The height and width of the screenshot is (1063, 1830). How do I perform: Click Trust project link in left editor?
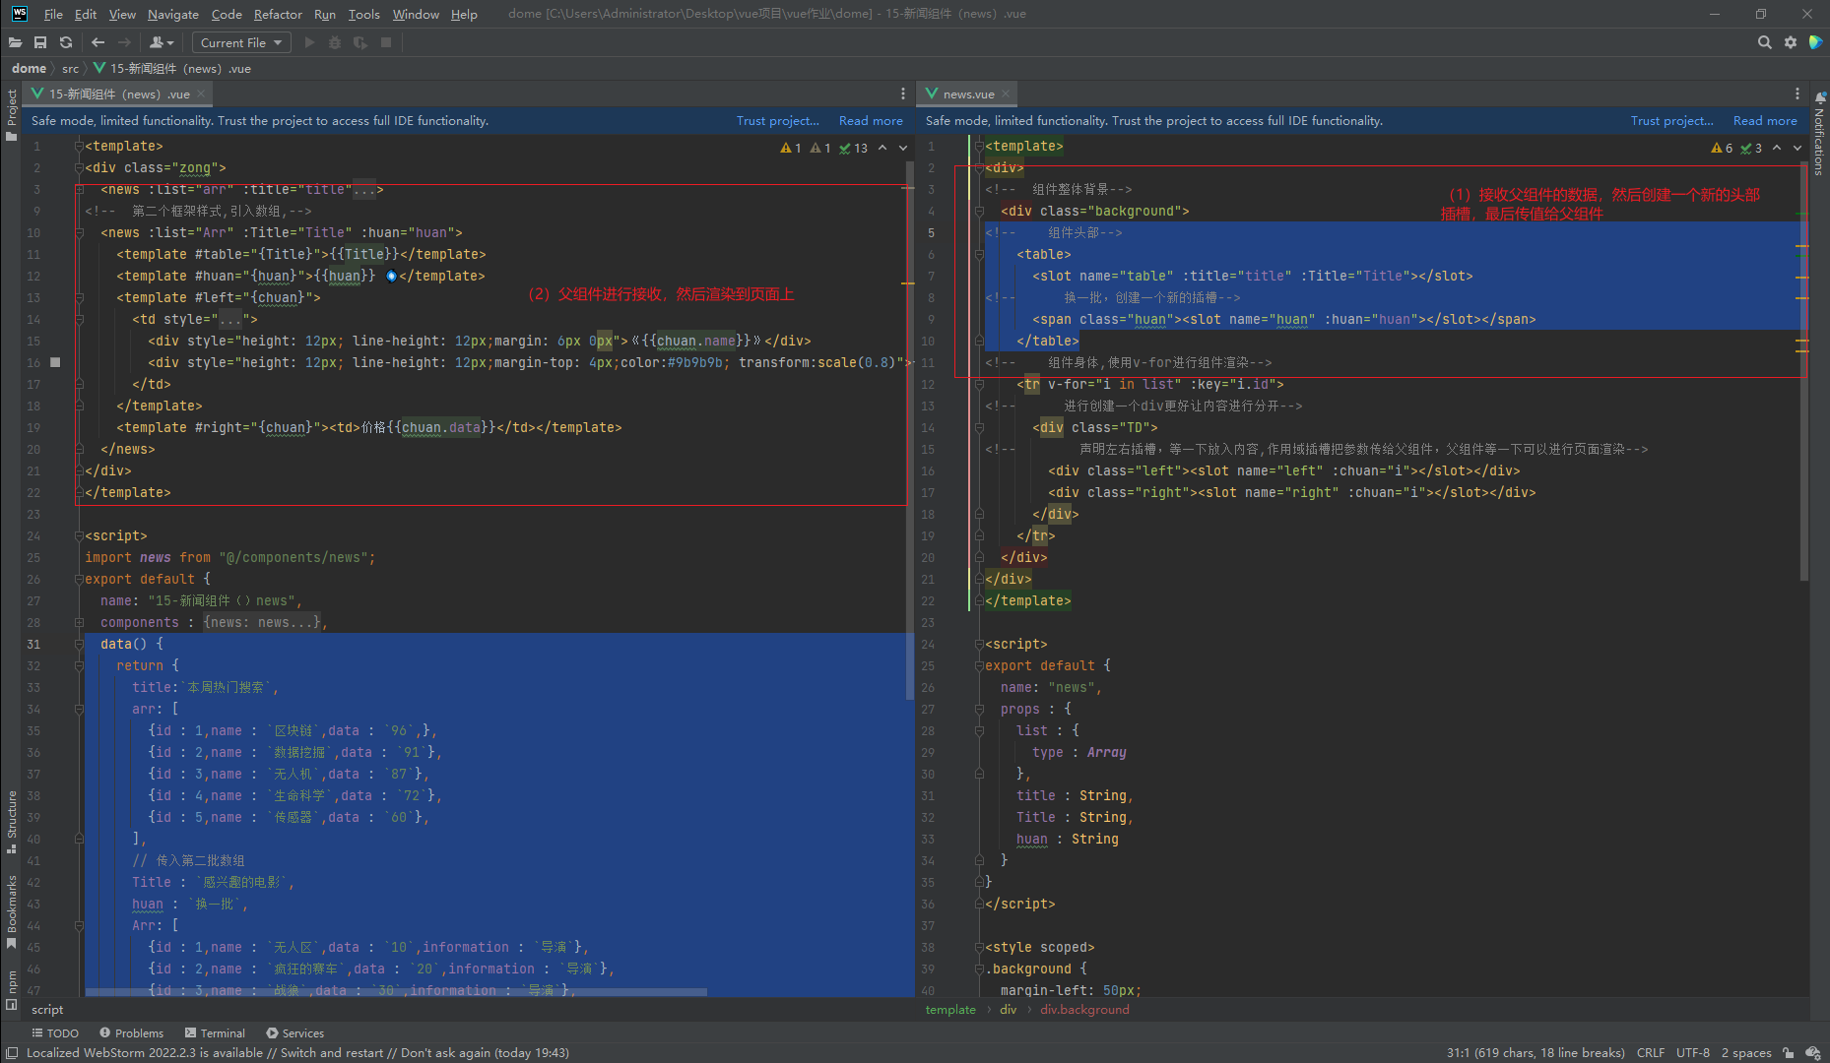click(x=777, y=120)
